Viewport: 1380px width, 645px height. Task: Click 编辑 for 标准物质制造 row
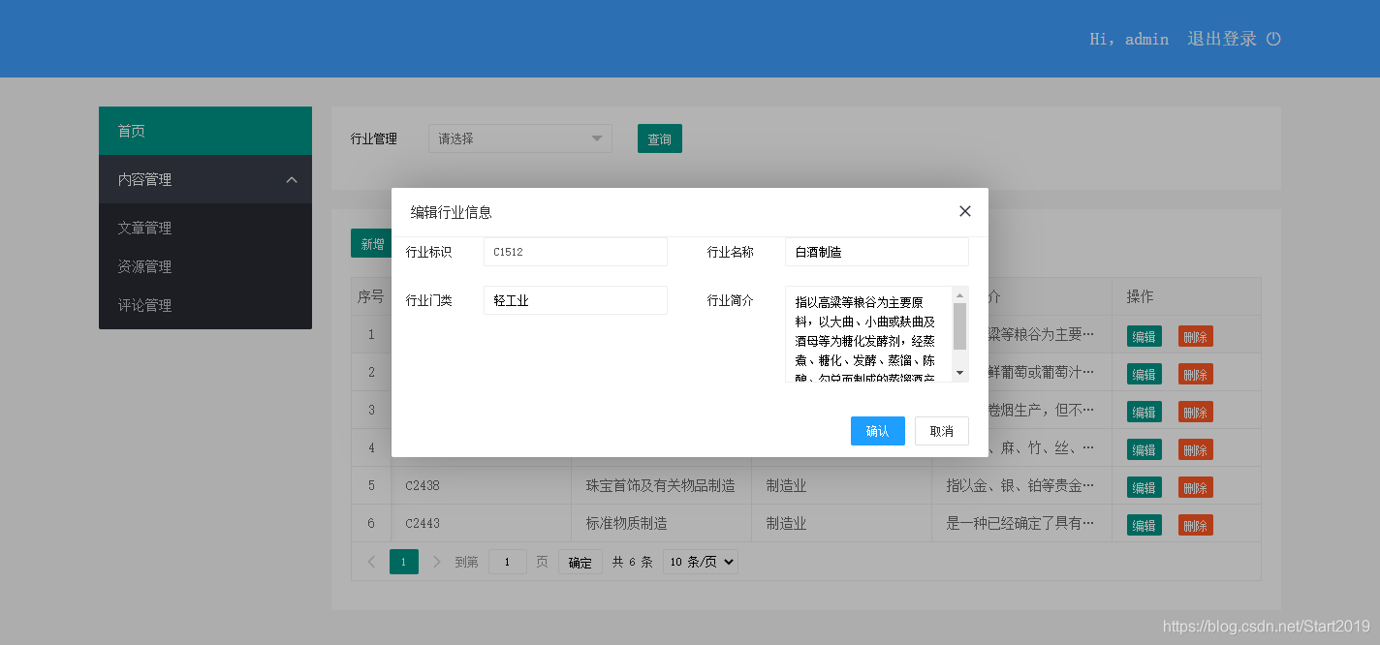[1145, 525]
